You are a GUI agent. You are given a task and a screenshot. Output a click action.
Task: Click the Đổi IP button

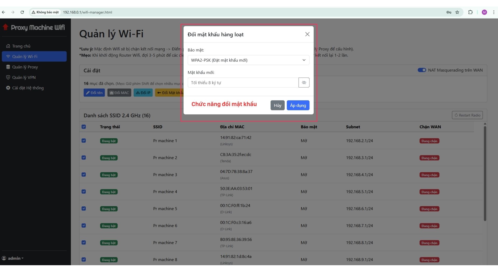coord(143,93)
